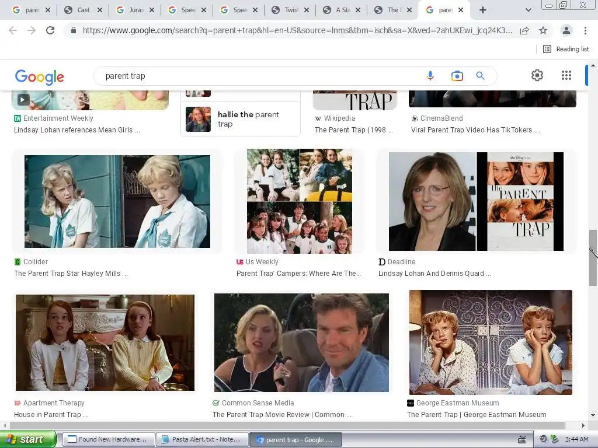Image resolution: width=598 pixels, height=448 pixels.
Task: Go forward with the browser forward arrow
Action: click(32, 30)
